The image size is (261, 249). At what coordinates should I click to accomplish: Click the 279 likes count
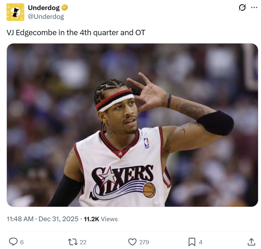(x=144, y=242)
